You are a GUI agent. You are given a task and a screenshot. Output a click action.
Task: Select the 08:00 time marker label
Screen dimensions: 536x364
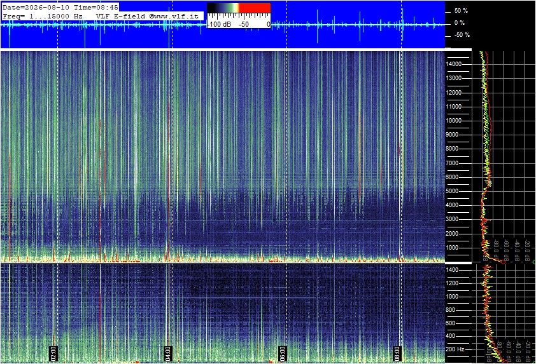pos(397,353)
